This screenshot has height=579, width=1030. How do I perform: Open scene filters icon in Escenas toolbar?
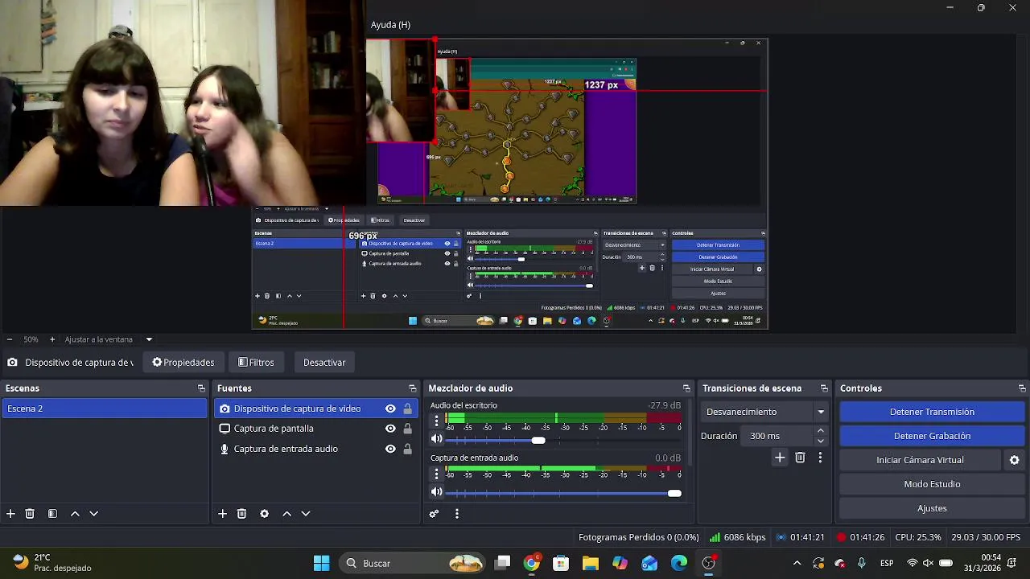(x=52, y=514)
